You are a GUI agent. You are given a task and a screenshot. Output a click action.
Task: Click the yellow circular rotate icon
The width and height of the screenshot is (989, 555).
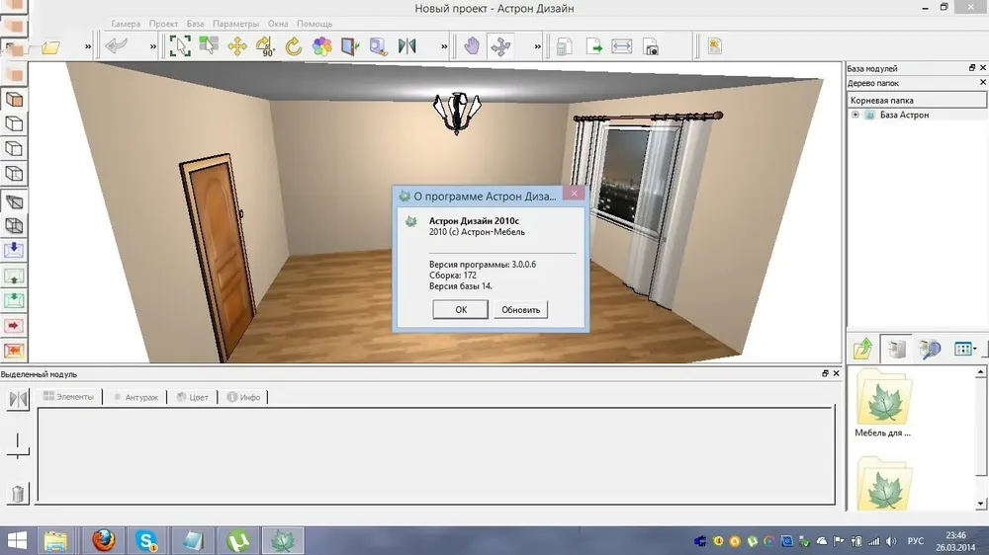294,46
